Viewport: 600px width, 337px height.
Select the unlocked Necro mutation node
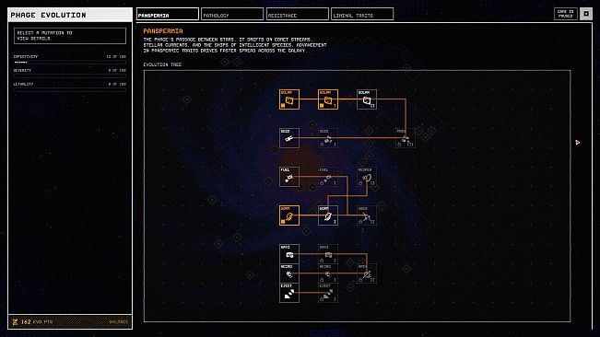click(x=289, y=273)
